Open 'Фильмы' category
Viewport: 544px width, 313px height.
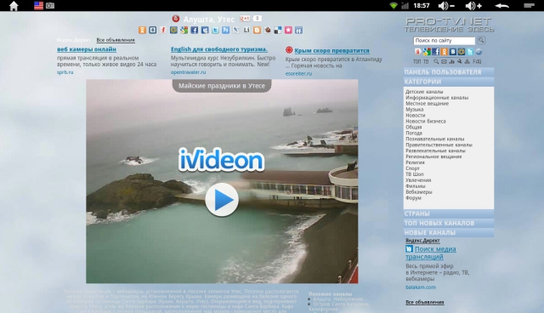pos(416,186)
